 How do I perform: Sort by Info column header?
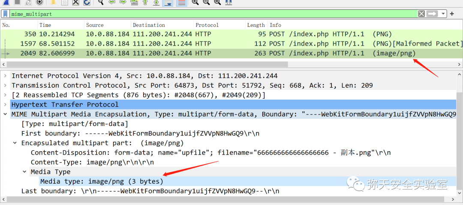click(x=365, y=25)
